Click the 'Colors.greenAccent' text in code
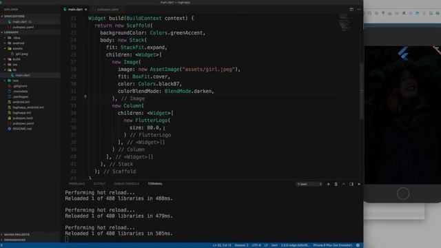Image resolution: width=441 pixels, height=248 pixels. 176,33
